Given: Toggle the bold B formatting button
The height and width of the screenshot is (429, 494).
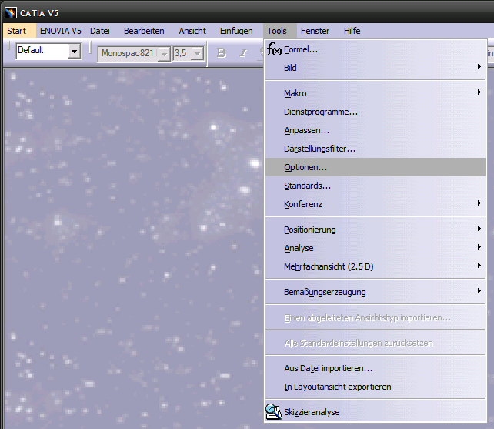Looking at the screenshot, I should pyautogui.click(x=222, y=52).
